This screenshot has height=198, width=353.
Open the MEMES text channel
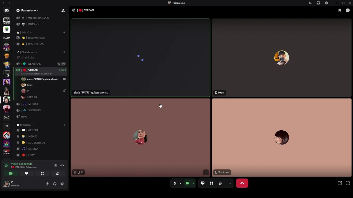pyautogui.click(x=41, y=136)
